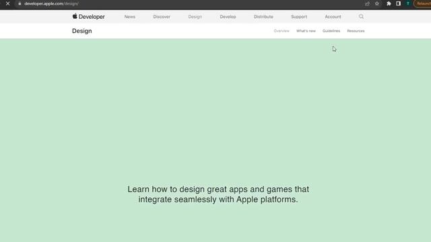The image size is (431, 242).
Task: Open the Develop menu item
Action: point(228,17)
